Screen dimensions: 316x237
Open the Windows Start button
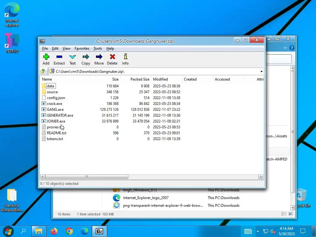pos(8,231)
